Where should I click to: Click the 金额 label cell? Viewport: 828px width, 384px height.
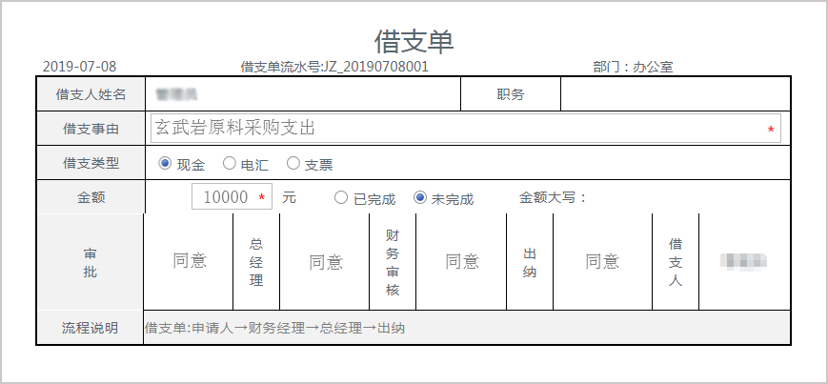point(91,197)
